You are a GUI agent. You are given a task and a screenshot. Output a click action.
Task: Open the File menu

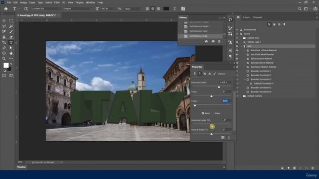(x=9, y=2)
